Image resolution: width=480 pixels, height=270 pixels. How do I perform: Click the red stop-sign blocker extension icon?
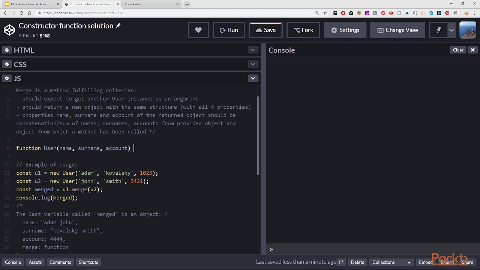[447, 13]
